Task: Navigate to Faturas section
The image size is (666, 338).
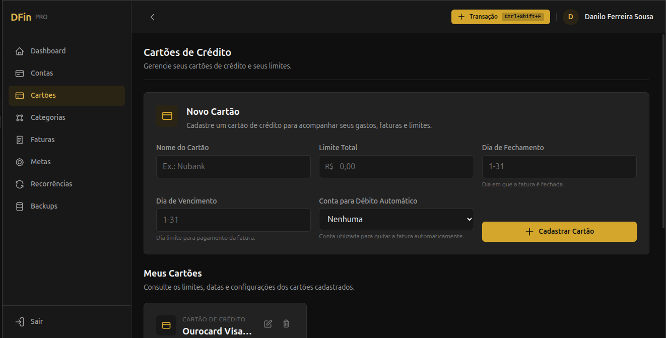Action: 66,140
